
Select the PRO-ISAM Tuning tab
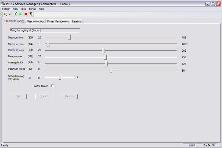pos(14,21)
